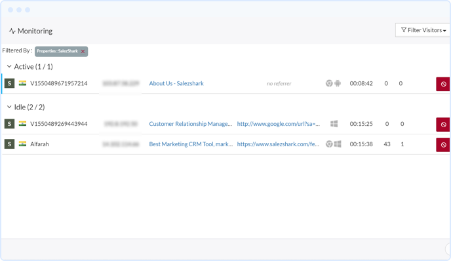Screen dimensions: 451x261
Task: Open the google.com referrer URL link
Action: point(279,124)
